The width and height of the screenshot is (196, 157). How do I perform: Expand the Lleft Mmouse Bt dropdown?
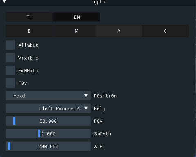pyautogui.click(x=48, y=108)
